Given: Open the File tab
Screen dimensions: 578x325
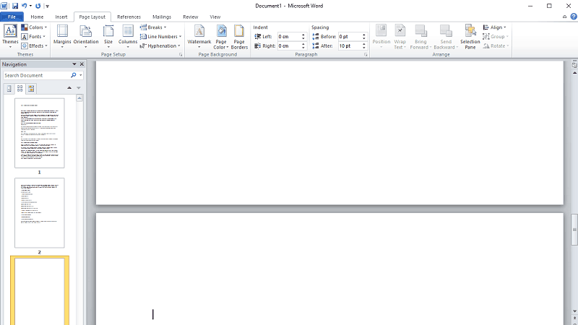Looking at the screenshot, I should (12, 17).
